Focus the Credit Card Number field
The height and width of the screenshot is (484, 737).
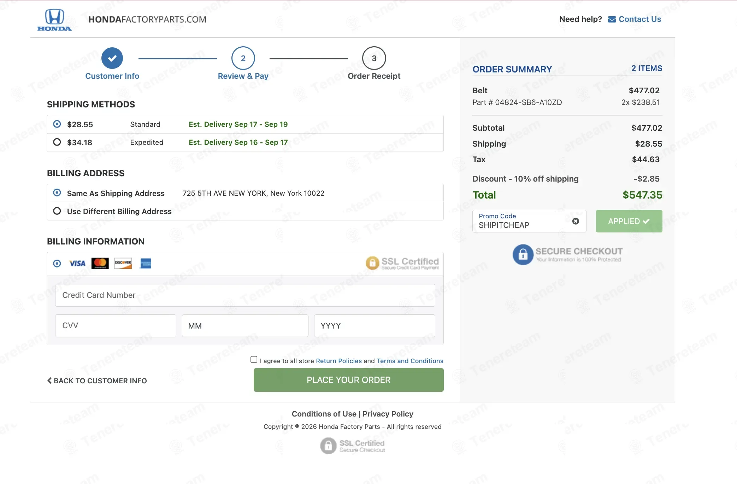(245, 295)
